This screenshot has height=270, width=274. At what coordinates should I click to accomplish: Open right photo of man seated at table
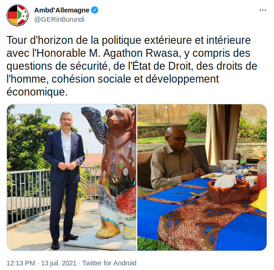pyautogui.click(x=202, y=177)
